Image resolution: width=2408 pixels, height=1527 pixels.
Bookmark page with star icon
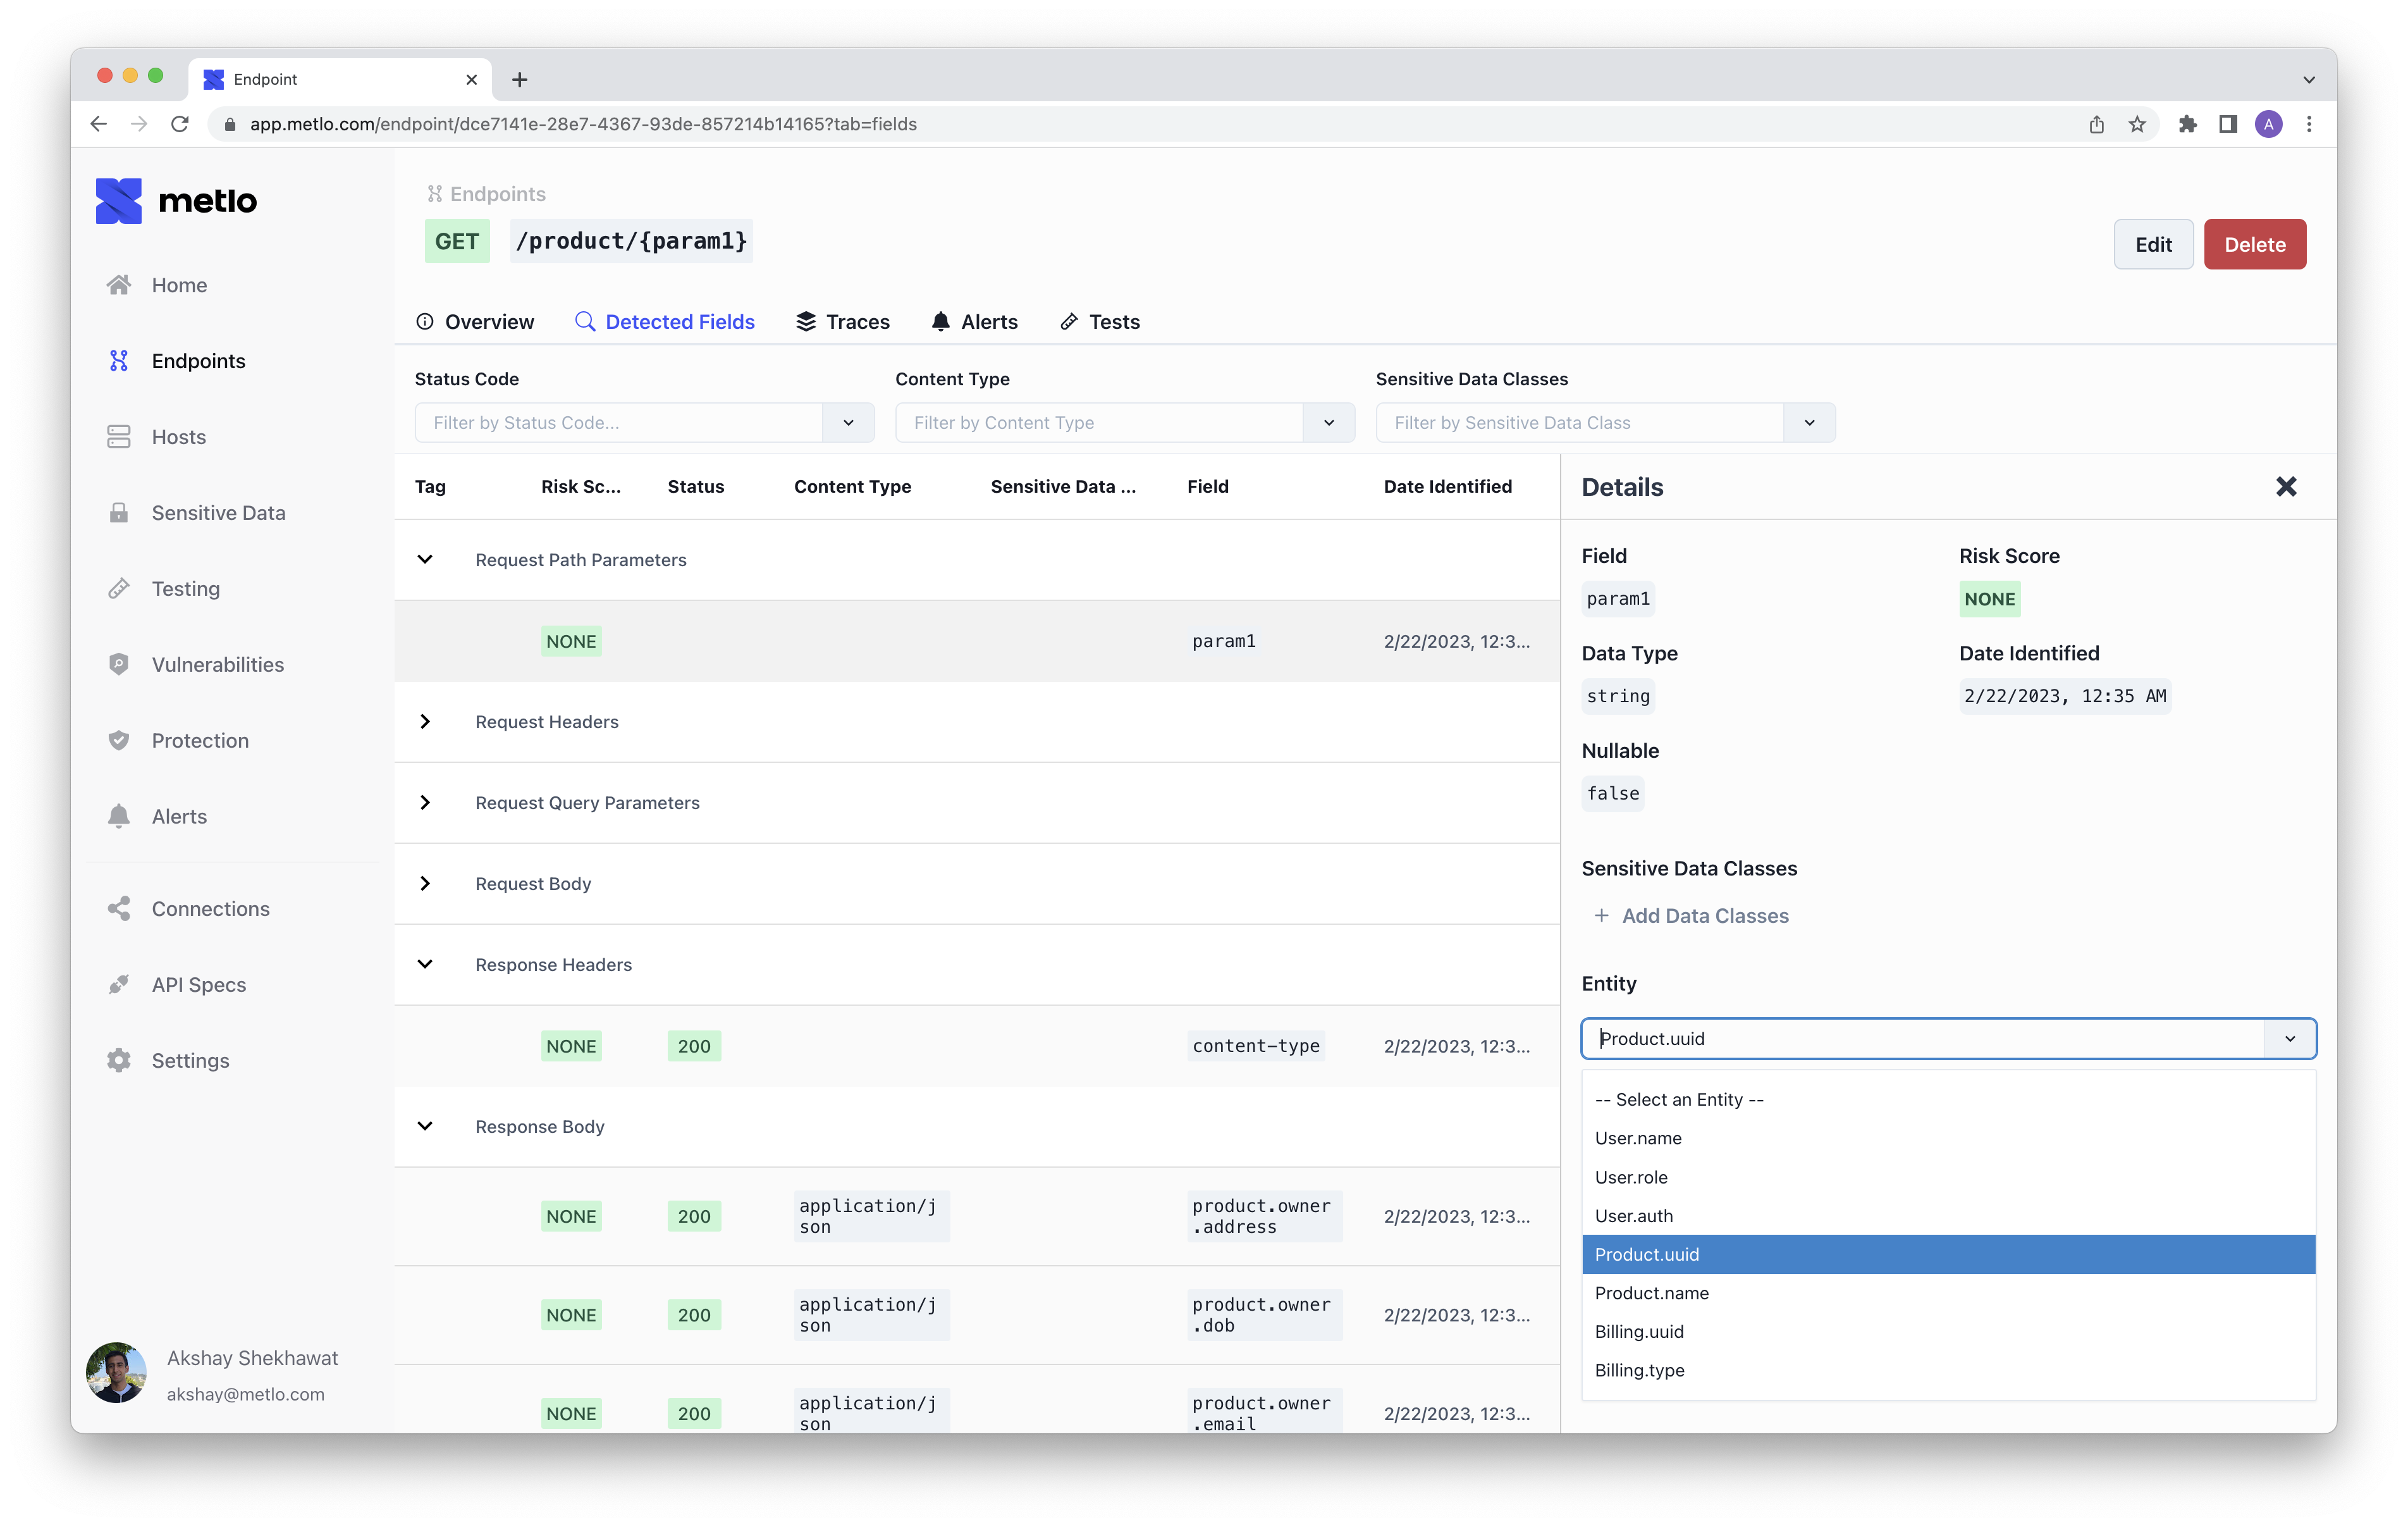(x=2137, y=124)
